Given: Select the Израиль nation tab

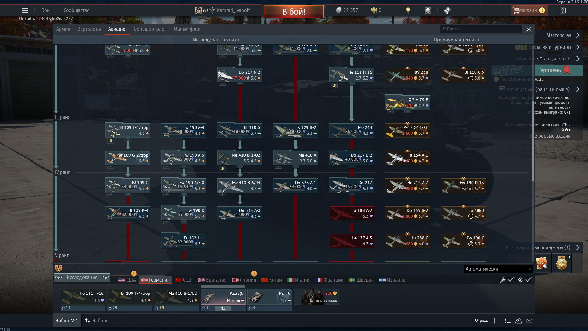Looking at the screenshot, I should [x=392, y=280].
